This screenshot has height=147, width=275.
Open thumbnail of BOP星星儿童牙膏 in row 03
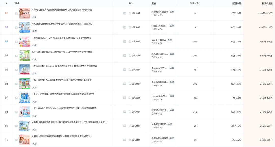tap(24, 41)
